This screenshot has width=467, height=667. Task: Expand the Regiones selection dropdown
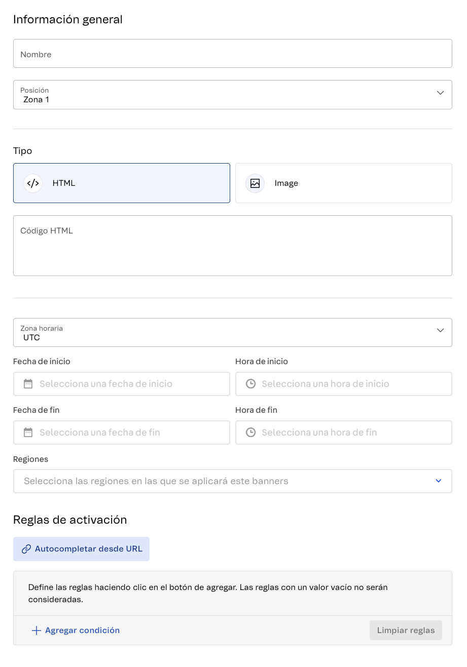coord(438,481)
